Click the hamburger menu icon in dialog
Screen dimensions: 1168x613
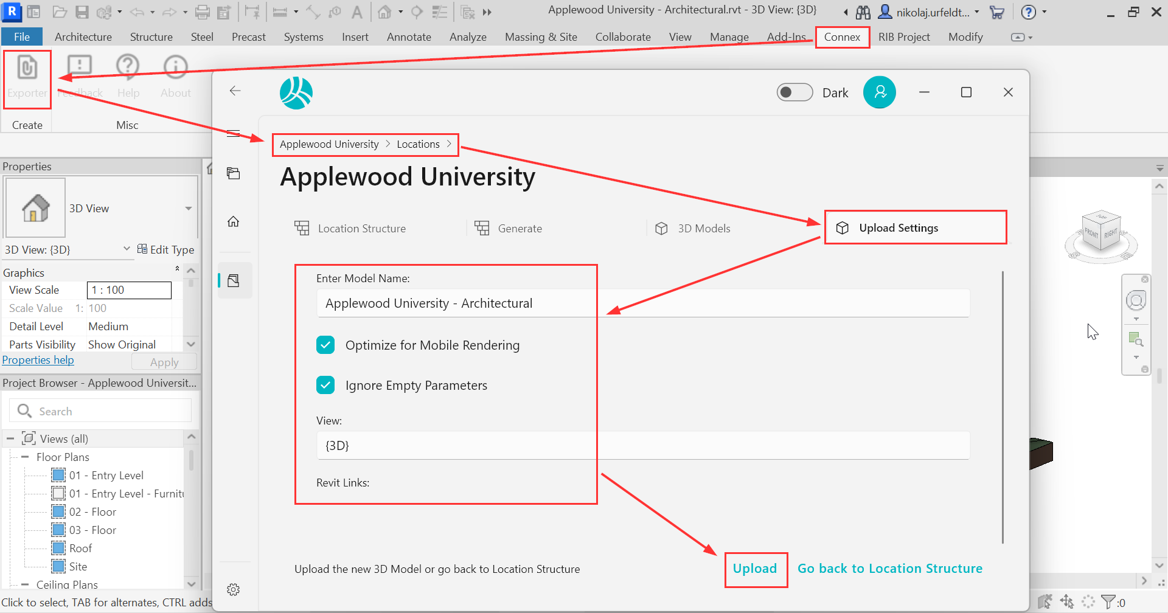233,133
